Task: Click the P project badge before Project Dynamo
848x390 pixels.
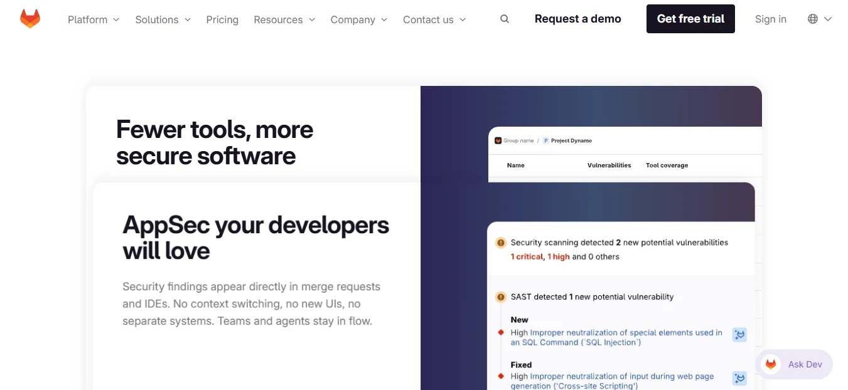Action: coord(546,140)
